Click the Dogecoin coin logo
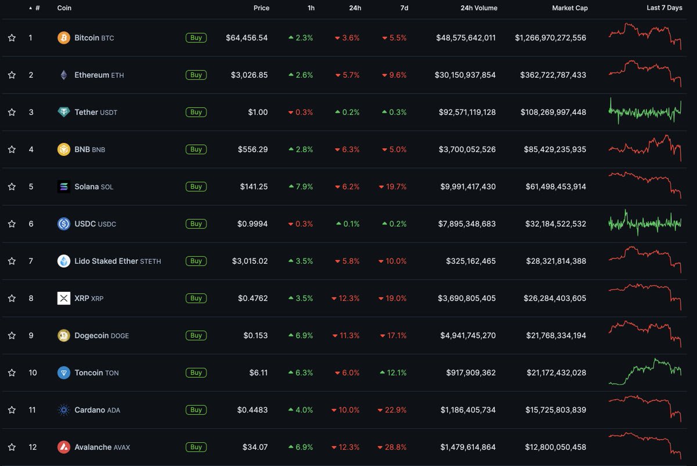Viewport: 697px width, 466px height. point(64,335)
